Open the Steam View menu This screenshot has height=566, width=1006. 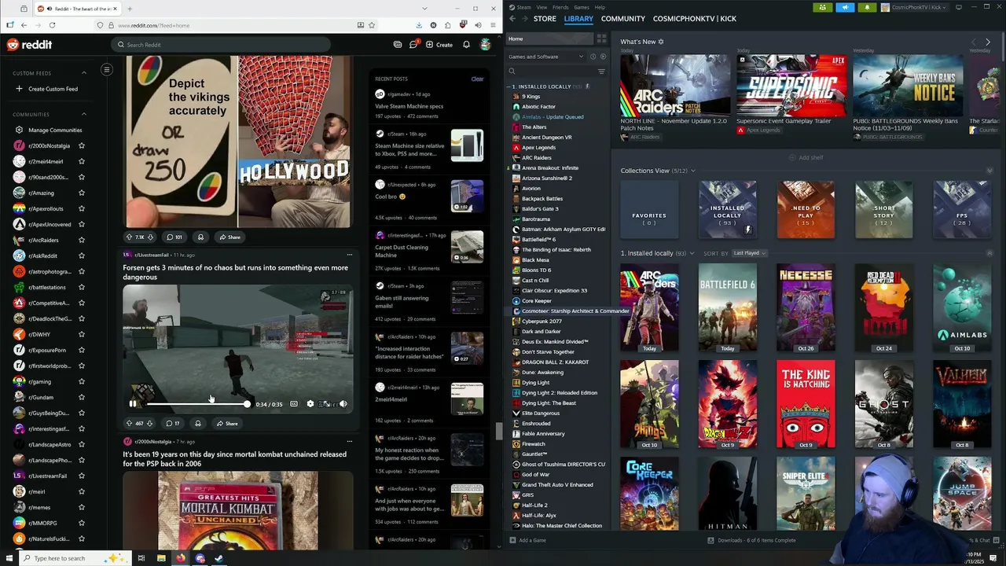click(542, 7)
